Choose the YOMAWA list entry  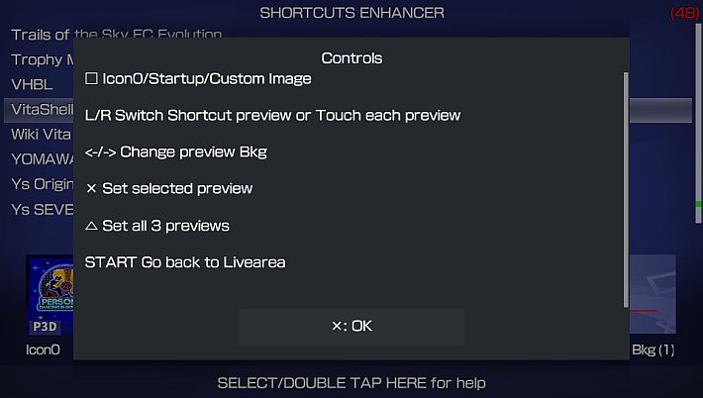(x=43, y=159)
